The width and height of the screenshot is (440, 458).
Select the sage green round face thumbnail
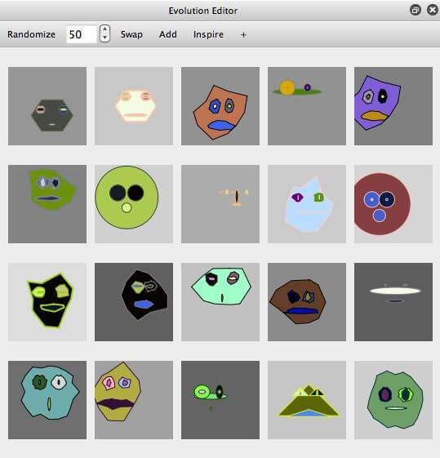(393, 400)
